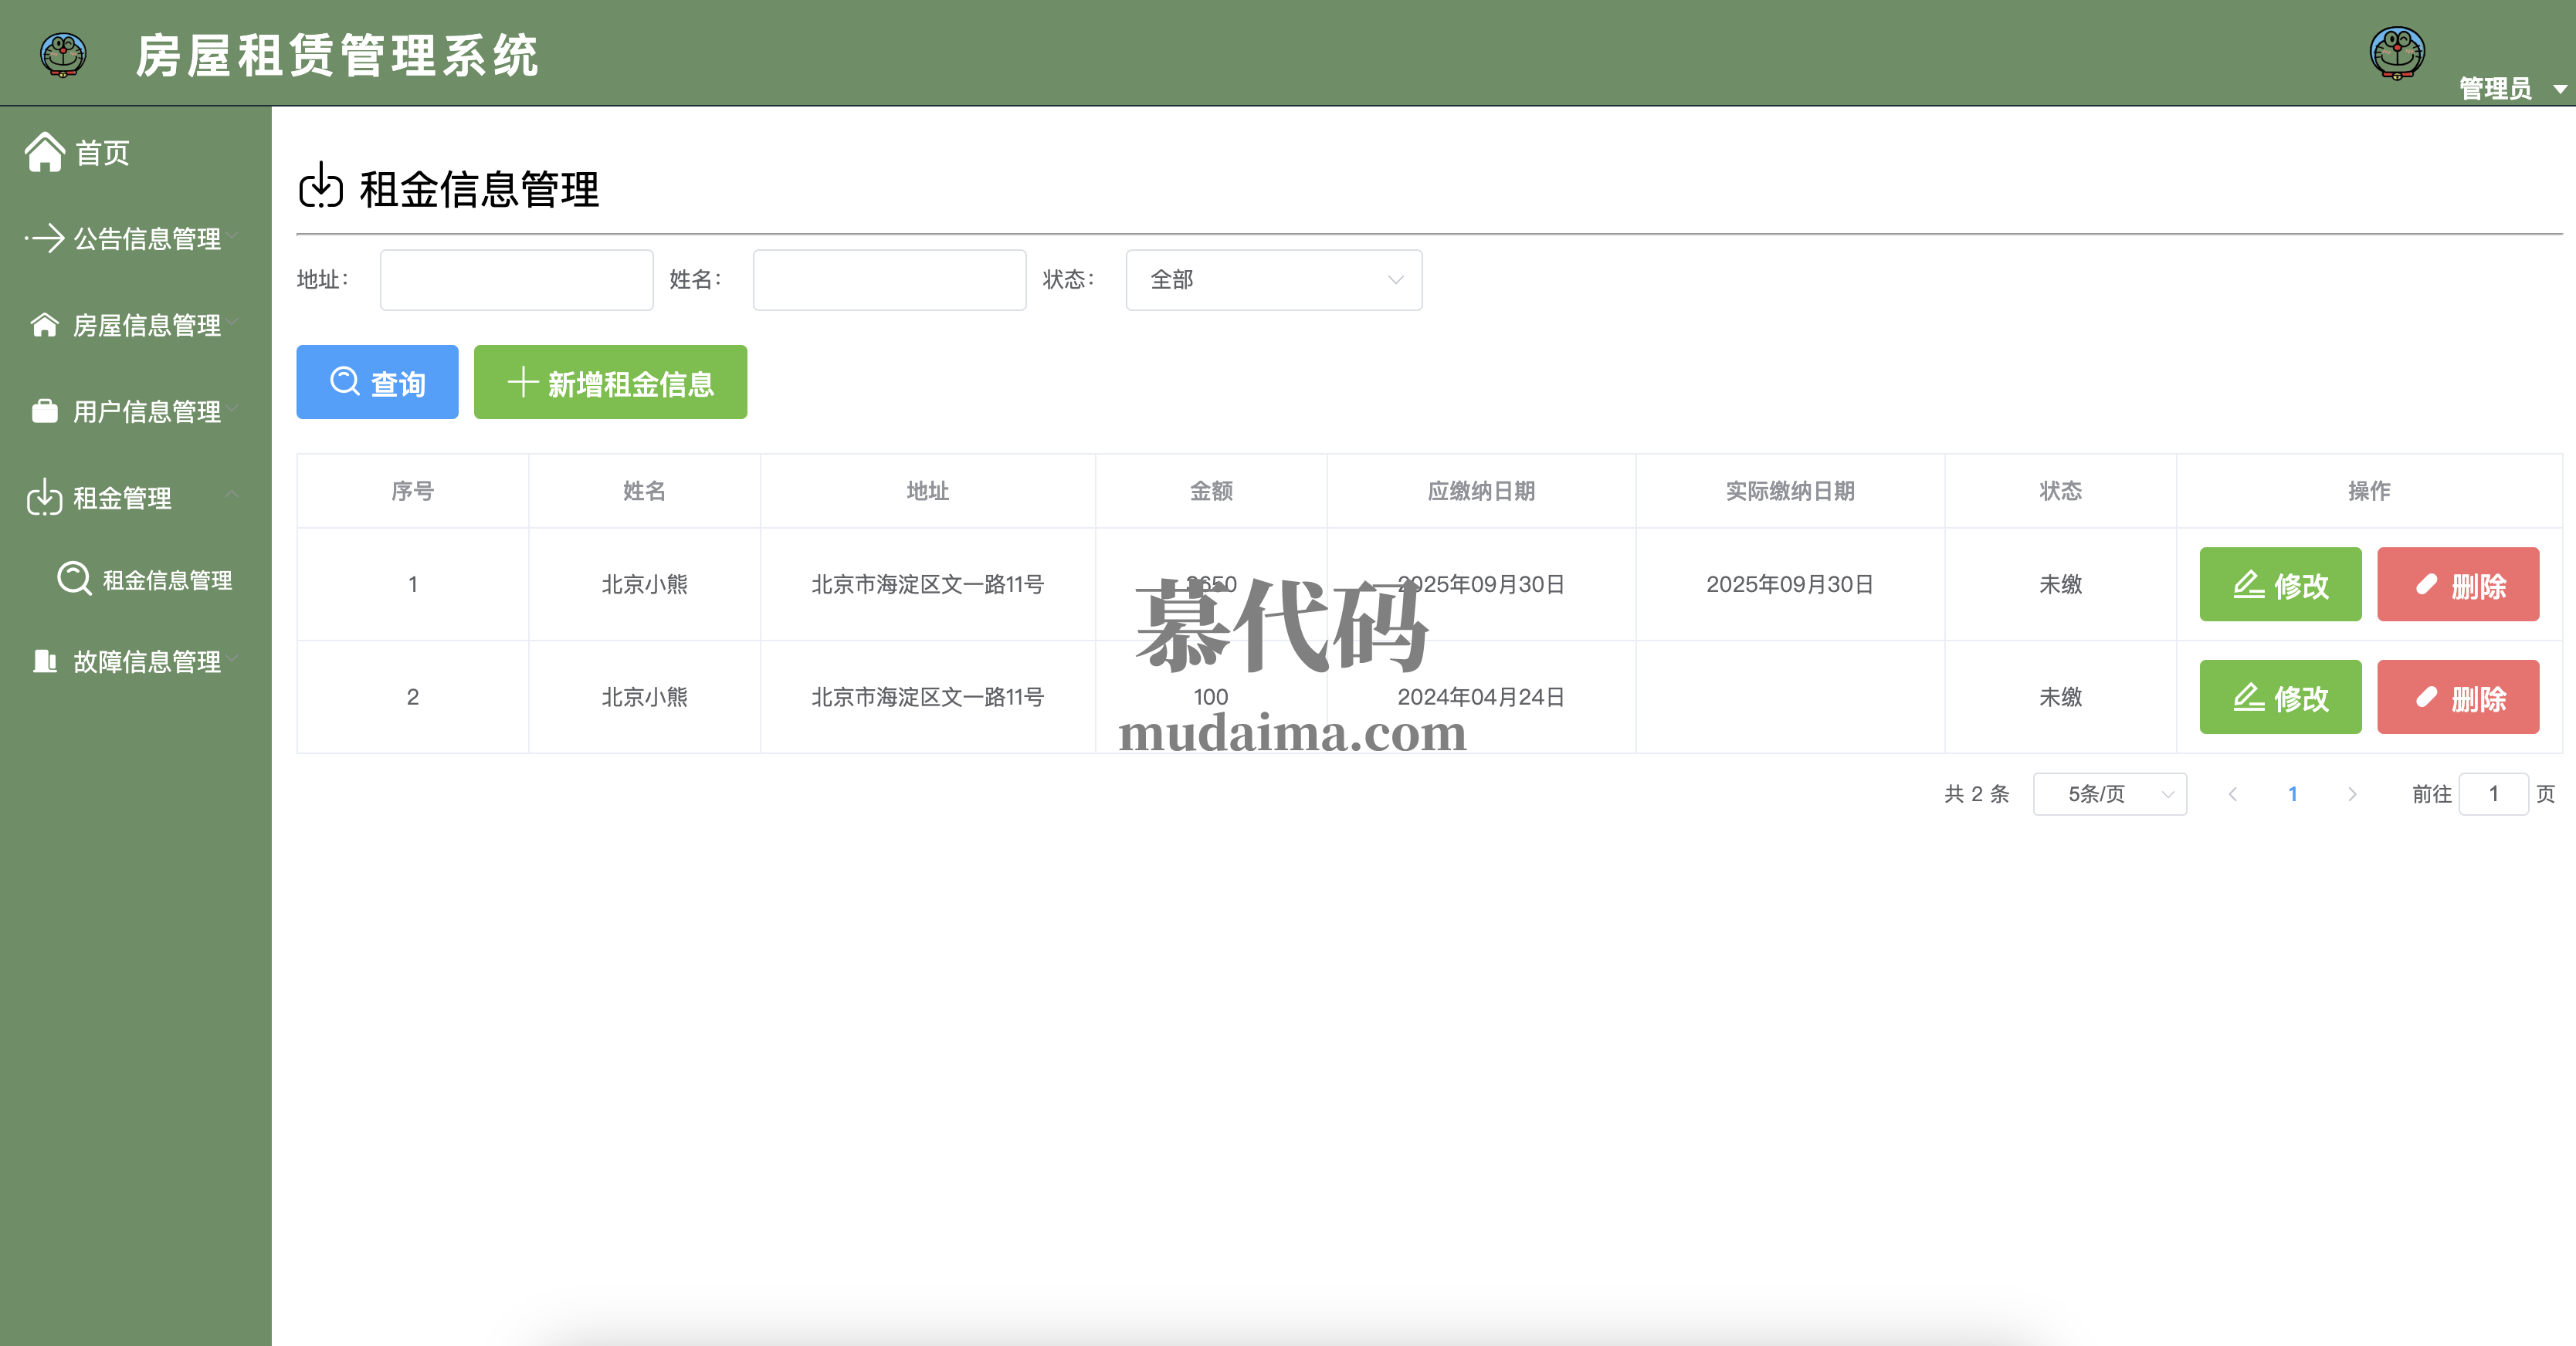The image size is (2576, 1346).
Task: Click the home icon beside 首页
Action: (x=45, y=153)
